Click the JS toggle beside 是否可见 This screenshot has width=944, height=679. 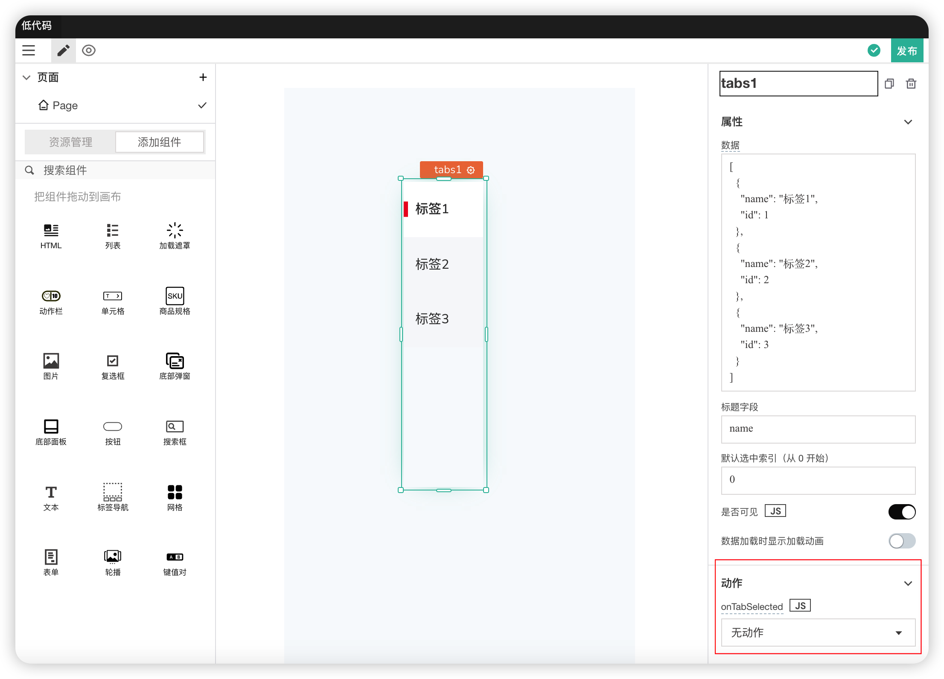[775, 511]
